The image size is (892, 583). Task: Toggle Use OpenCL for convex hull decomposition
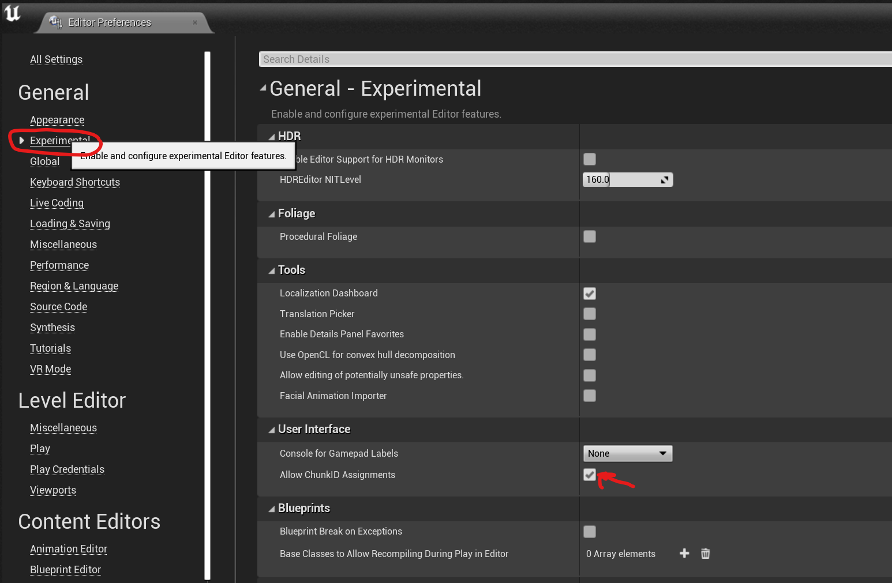(x=590, y=355)
